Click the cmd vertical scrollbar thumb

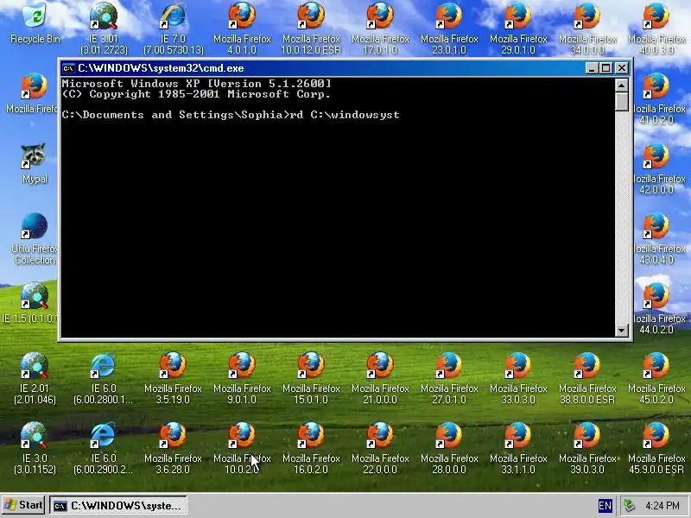click(621, 102)
